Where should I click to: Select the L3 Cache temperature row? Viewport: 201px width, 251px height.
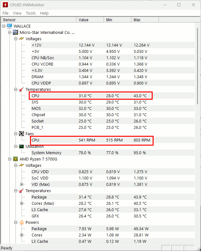point(113,210)
